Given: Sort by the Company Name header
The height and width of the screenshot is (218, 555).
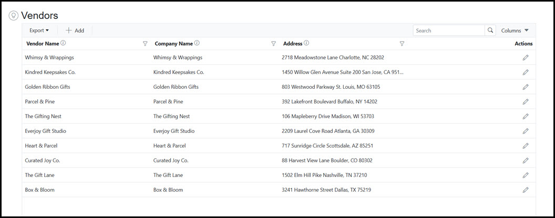Looking at the screenshot, I should [x=173, y=44].
